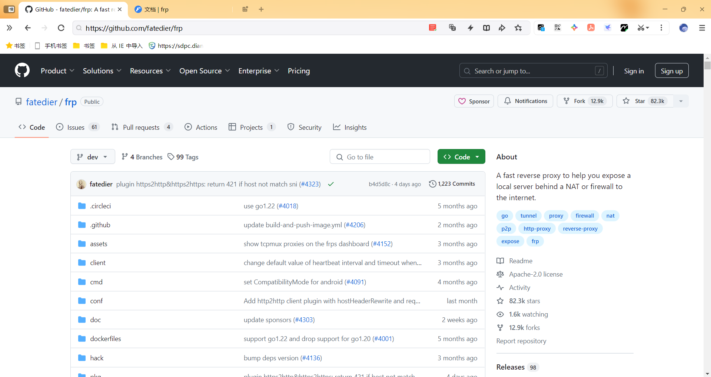711x377 pixels.
Task: Click the lightning bolt icon in address bar
Action: click(470, 28)
